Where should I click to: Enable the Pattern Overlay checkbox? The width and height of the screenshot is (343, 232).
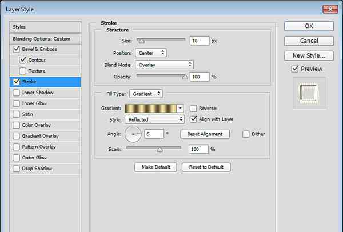point(16,147)
